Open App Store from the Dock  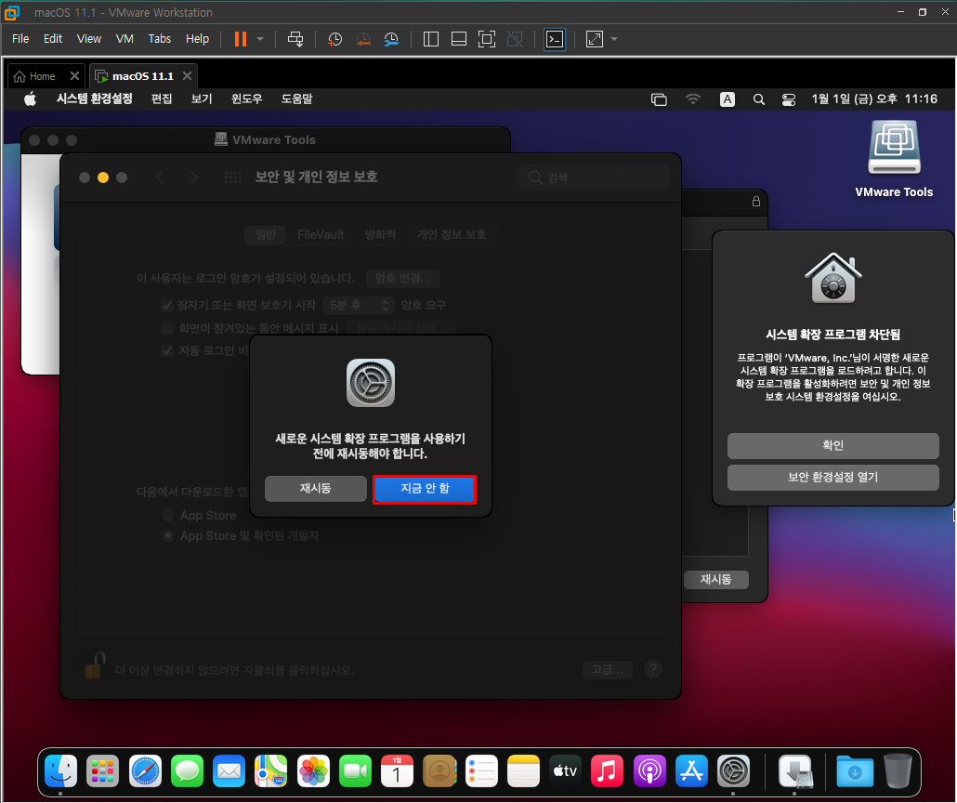click(691, 771)
